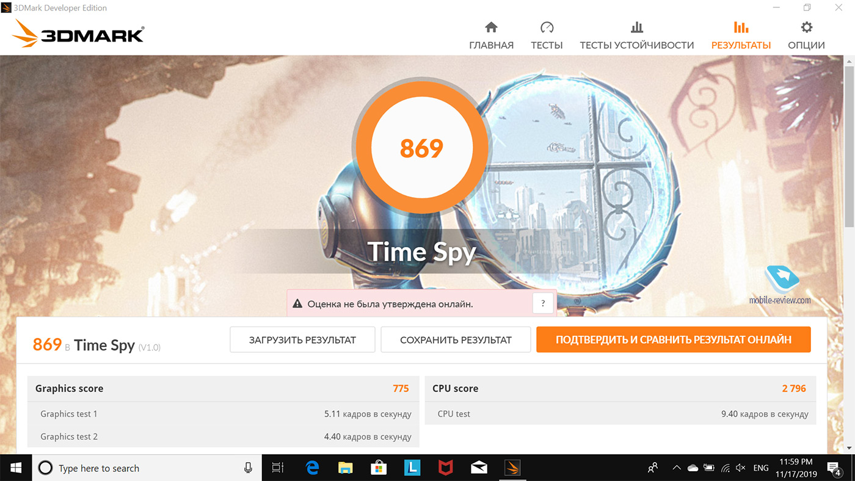Open McAfee from the taskbar
Screen dimensions: 855x481
click(x=445, y=468)
